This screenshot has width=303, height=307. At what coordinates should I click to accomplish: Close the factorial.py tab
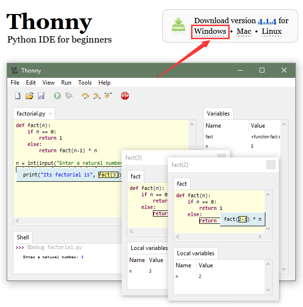click(x=50, y=114)
